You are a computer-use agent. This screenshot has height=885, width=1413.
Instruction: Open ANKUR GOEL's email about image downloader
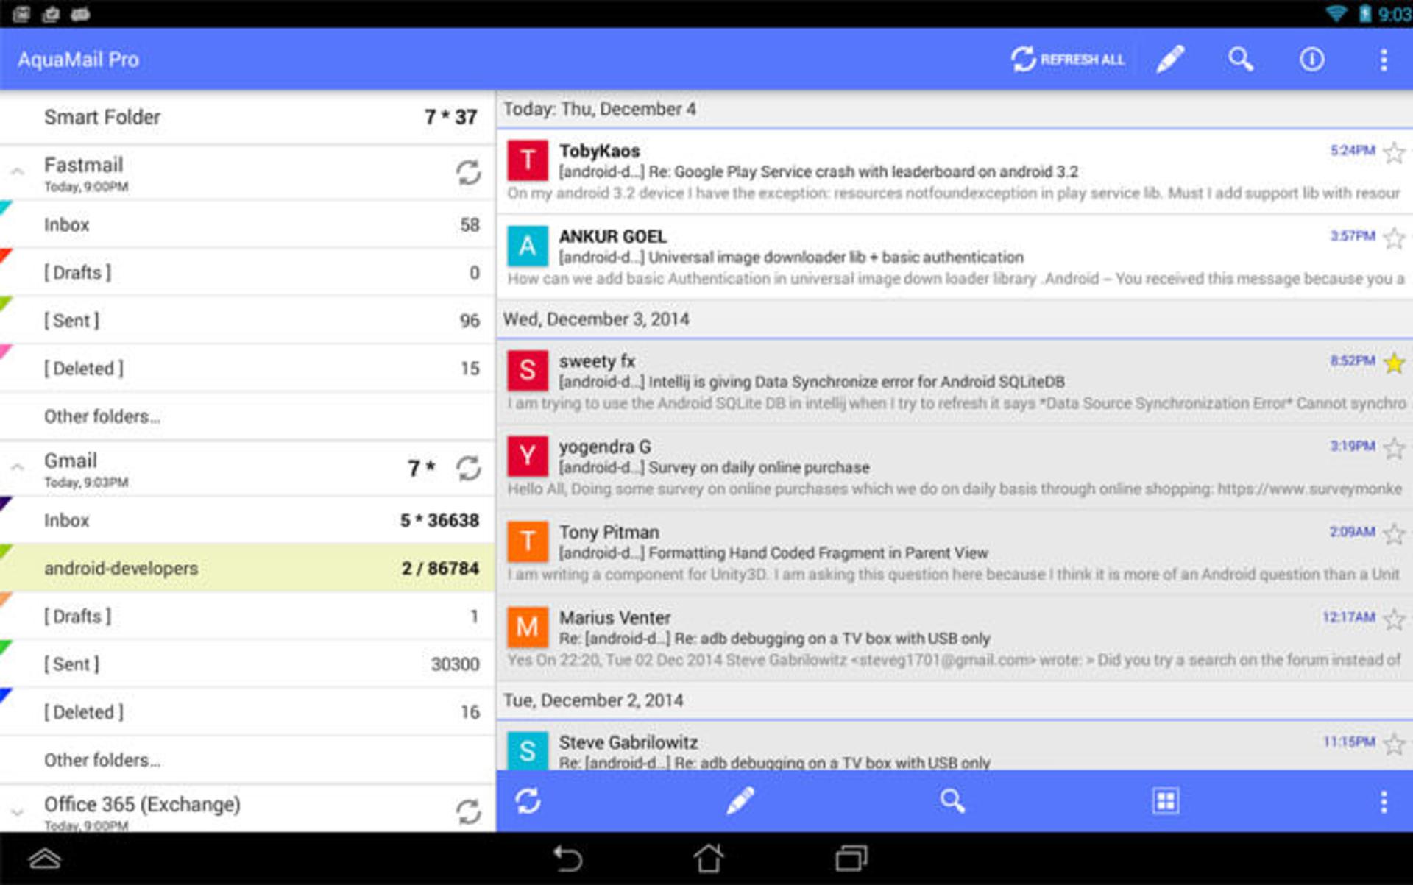point(955,257)
